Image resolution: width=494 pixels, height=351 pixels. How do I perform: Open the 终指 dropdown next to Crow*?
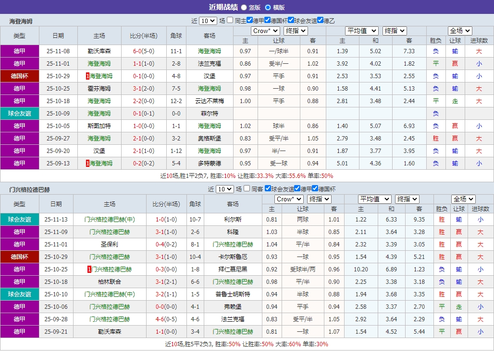296,31
